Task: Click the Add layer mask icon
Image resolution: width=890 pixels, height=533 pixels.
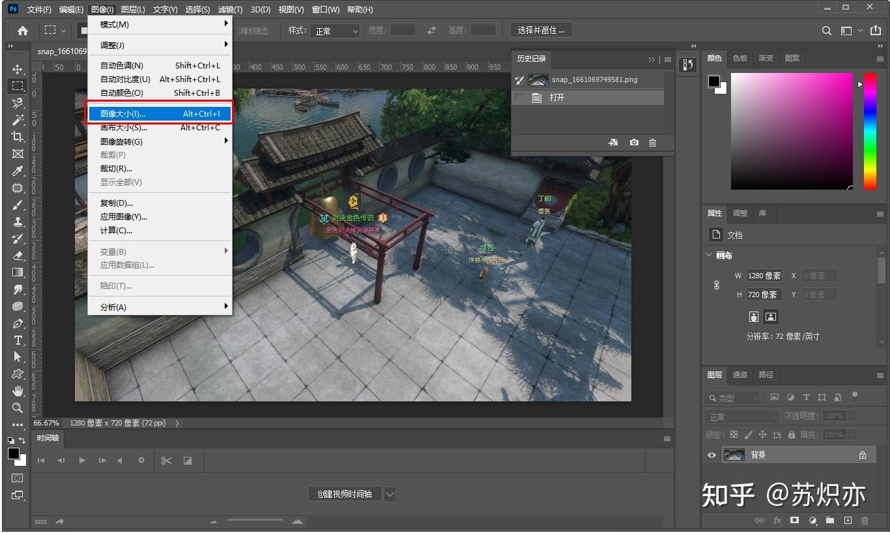Action: [794, 521]
